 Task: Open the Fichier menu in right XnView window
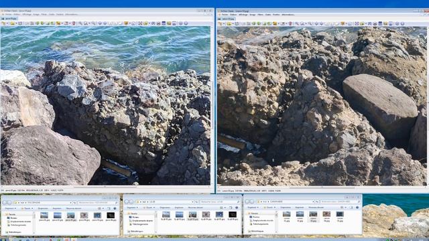[x=225, y=15]
